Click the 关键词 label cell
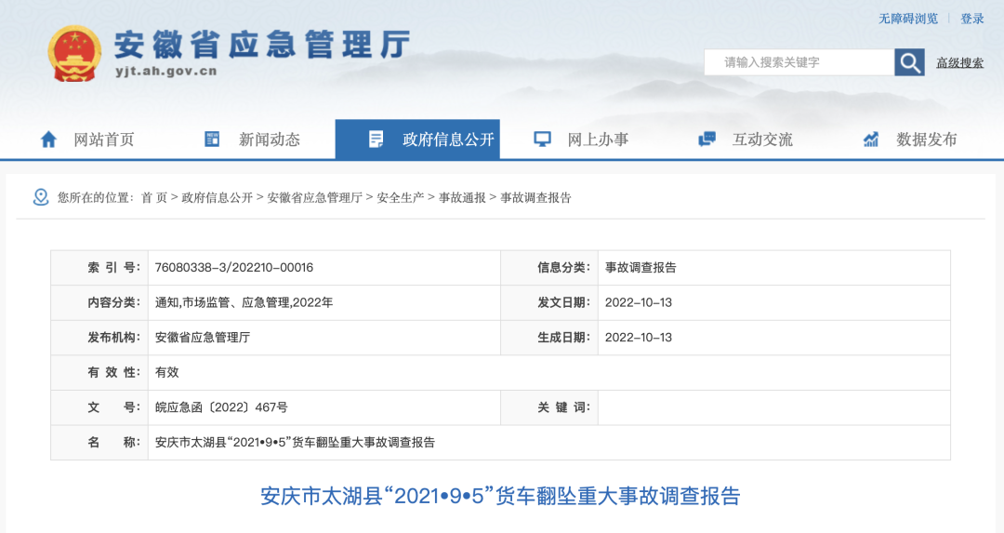Screen dimensions: 1004x533 [x=549, y=407]
